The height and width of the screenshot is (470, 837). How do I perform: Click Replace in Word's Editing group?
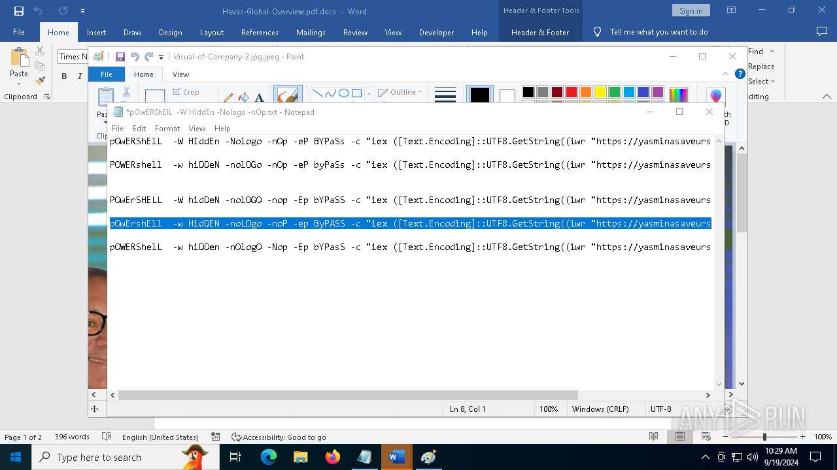pyautogui.click(x=761, y=67)
